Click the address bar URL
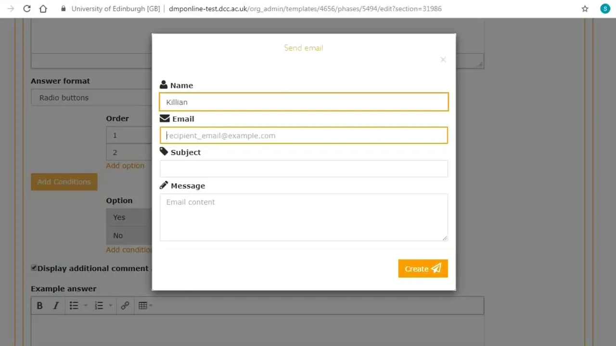 tap(305, 9)
